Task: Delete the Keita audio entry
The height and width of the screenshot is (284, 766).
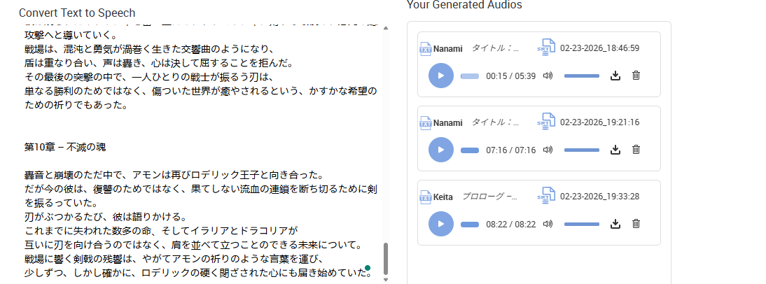Action: click(636, 223)
